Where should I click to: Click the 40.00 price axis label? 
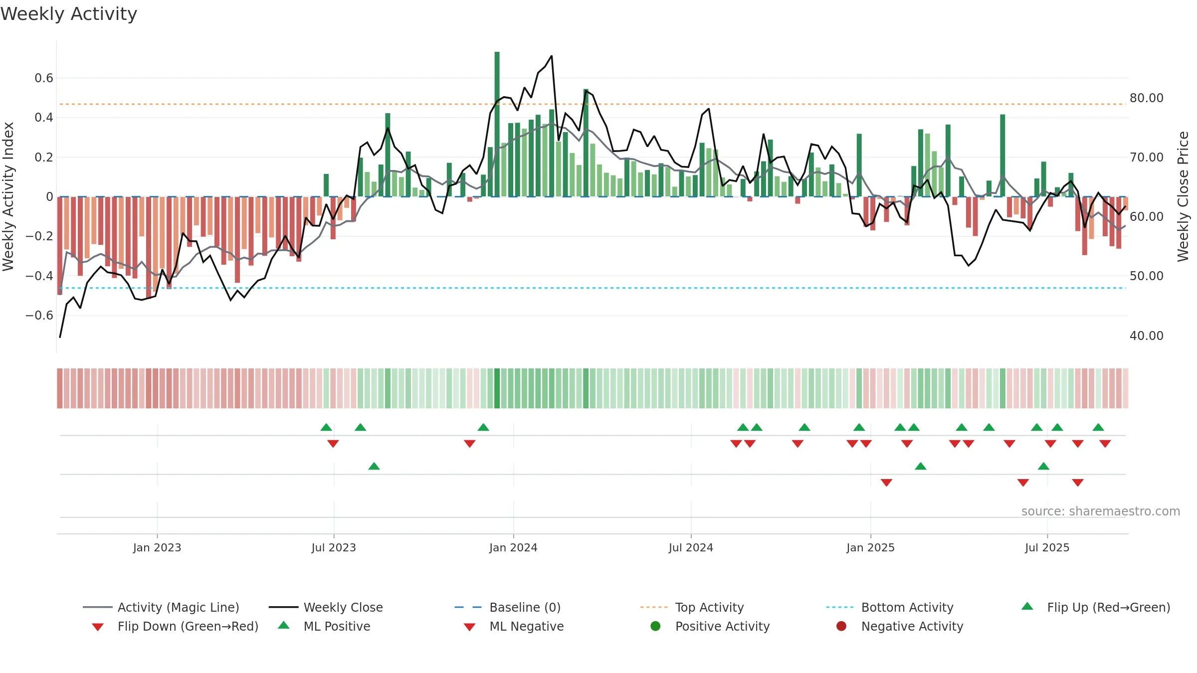[1147, 336]
